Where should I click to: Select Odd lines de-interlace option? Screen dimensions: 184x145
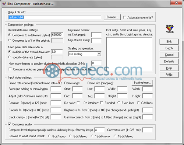click(138, 103)
